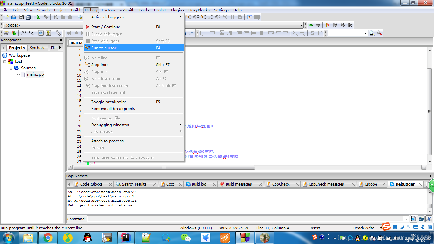Click the yellow help question mark icon
The height and width of the screenshot is (244, 434).
tap(48, 33)
